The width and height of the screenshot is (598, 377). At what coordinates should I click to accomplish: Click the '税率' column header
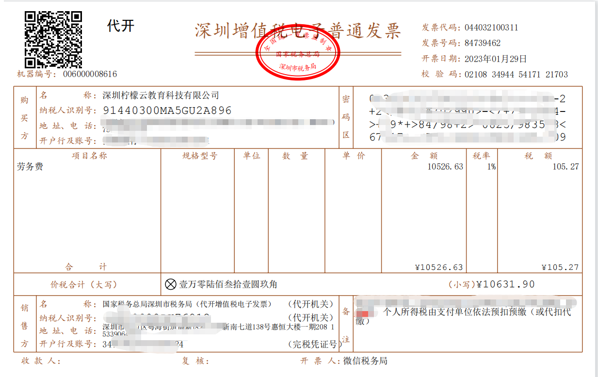[482, 156]
